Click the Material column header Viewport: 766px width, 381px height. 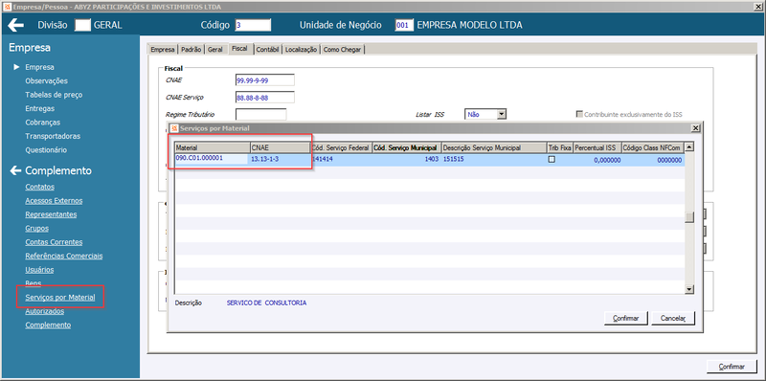tap(212, 147)
